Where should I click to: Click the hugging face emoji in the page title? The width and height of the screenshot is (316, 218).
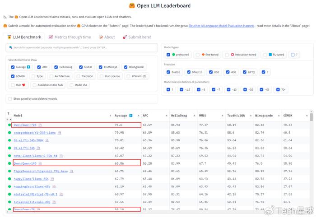[x=132, y=5]
